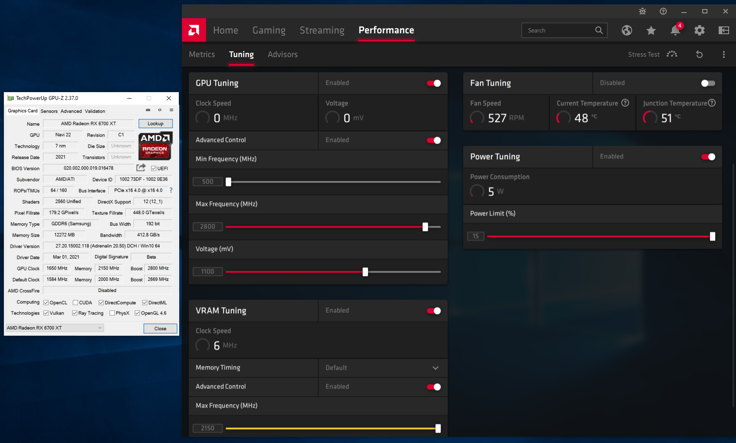Expand the Memory Timing Default dropdown
736x443 pixels.
(x=383, y=368)
